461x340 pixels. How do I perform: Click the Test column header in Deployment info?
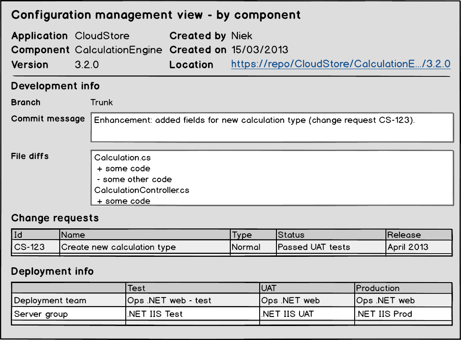click(192, 288)
